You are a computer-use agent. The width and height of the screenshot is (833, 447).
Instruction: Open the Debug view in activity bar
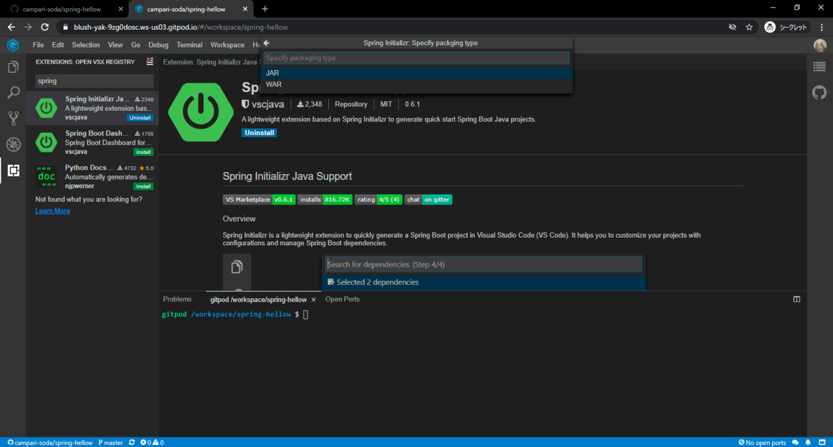[x=12, y=144]
